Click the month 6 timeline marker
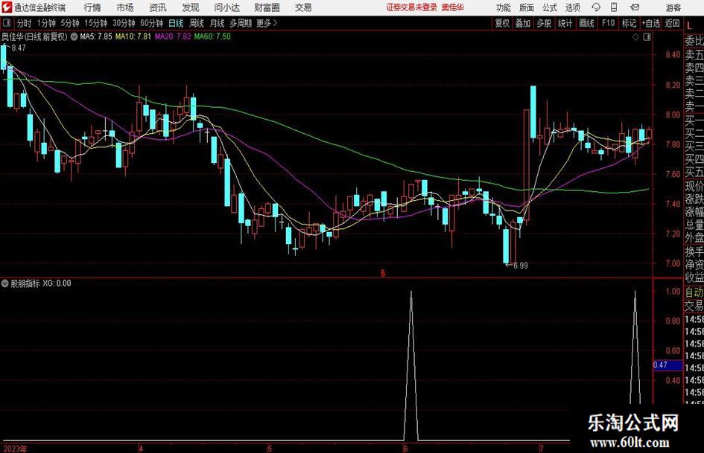704x453 pixels. [405, 449]
